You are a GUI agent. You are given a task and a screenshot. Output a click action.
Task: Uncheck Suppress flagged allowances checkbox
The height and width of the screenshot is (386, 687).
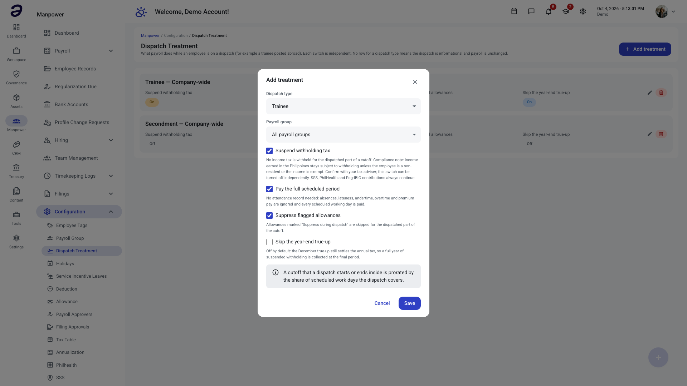click(269, 216)
